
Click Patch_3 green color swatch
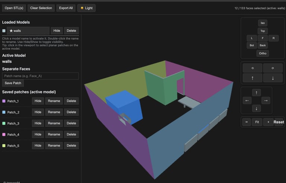click(x=4, y=123)
